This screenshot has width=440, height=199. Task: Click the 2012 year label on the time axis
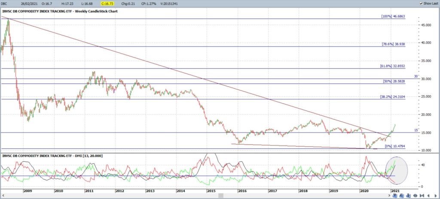(x=119, y=191)
